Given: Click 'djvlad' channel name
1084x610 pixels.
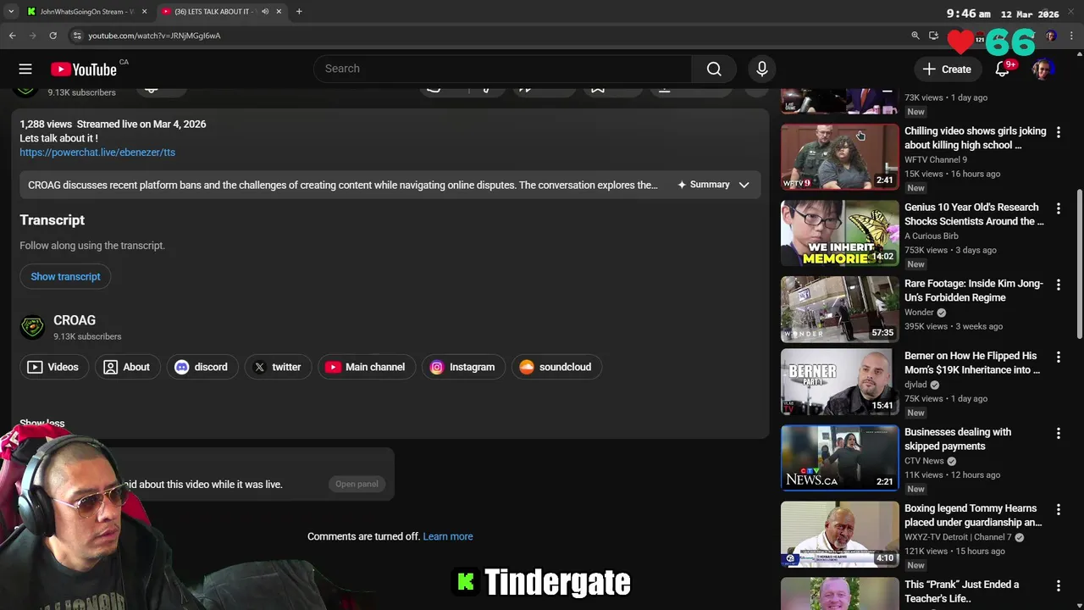Looking at the screenshot, I should coord(915,384).
